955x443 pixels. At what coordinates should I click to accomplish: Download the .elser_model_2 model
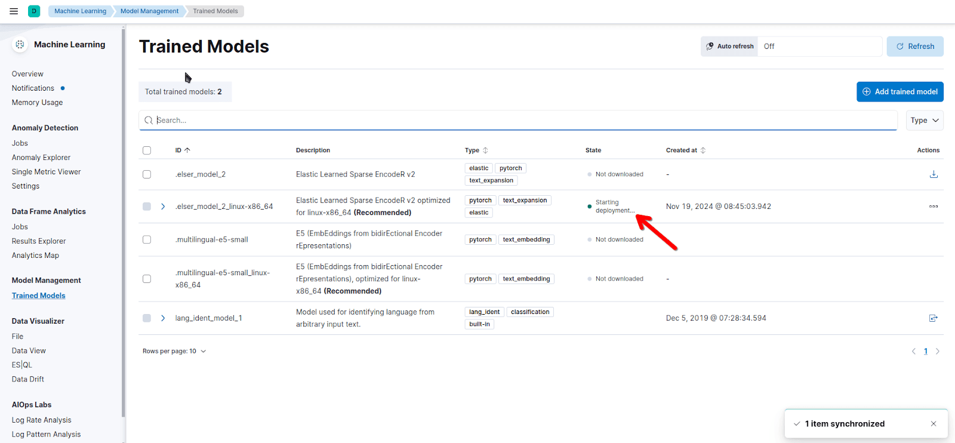coord(934,174)
